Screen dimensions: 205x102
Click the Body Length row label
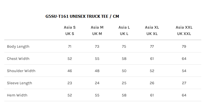pos(18,47)
